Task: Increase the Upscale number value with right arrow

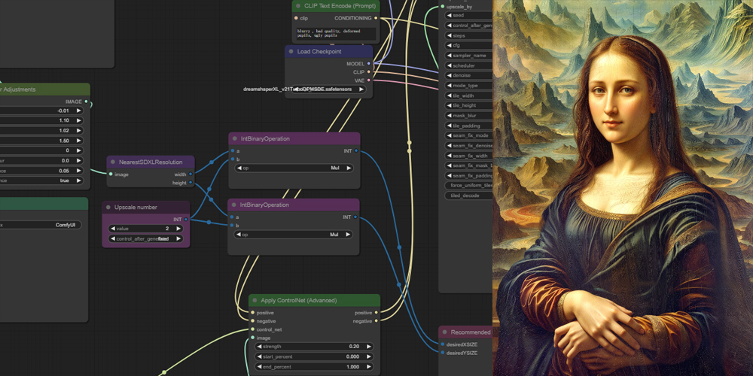Action: tap(178, 229)
